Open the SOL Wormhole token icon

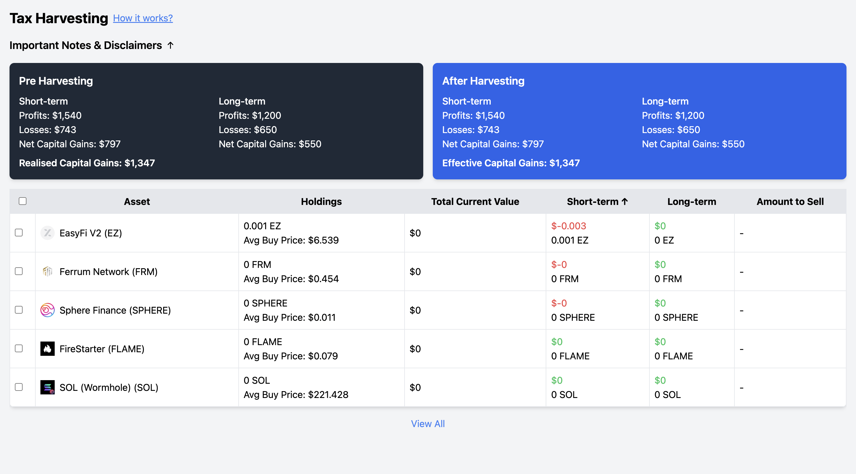pos(48,387)
